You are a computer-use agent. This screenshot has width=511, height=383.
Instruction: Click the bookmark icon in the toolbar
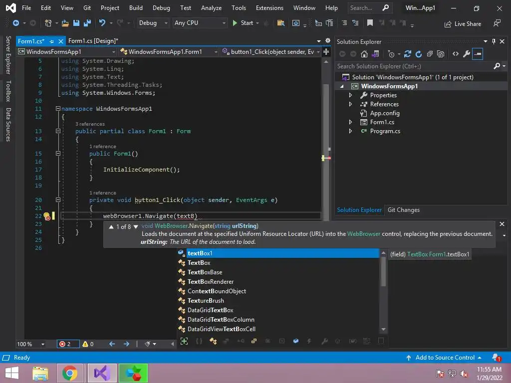pos(370,23)
